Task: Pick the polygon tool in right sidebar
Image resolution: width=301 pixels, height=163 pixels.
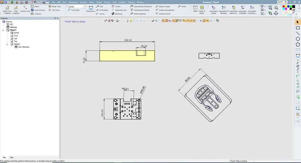Action: point(298,44)
